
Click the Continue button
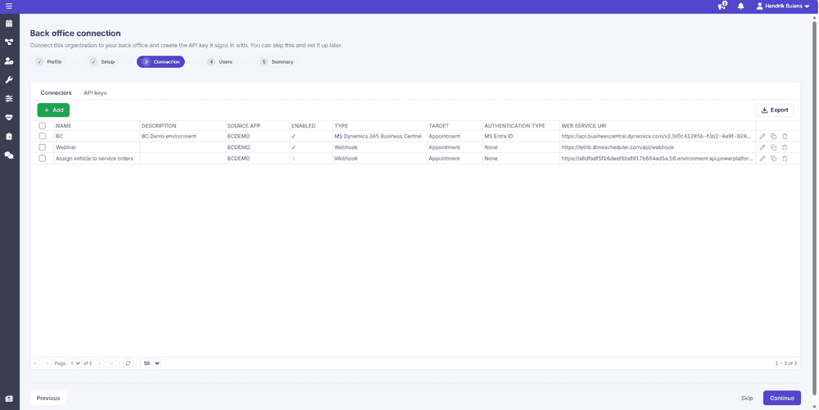click(x=782, y=398)
